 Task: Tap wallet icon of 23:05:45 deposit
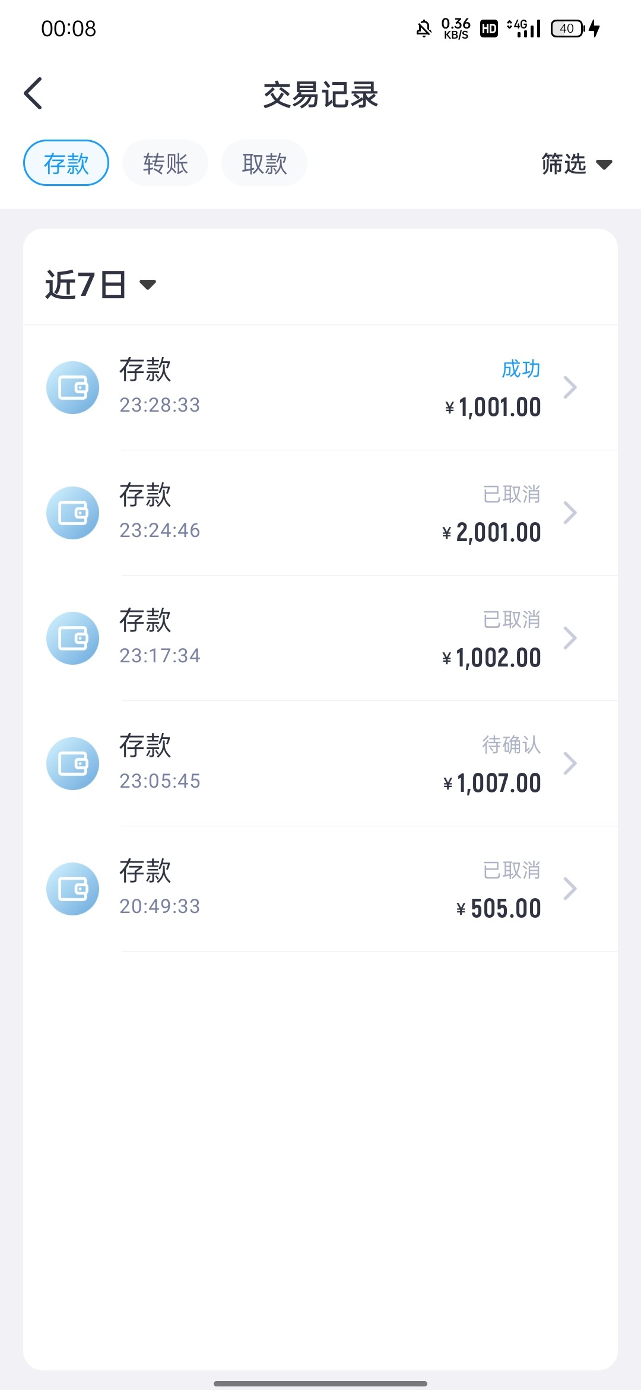72,764
